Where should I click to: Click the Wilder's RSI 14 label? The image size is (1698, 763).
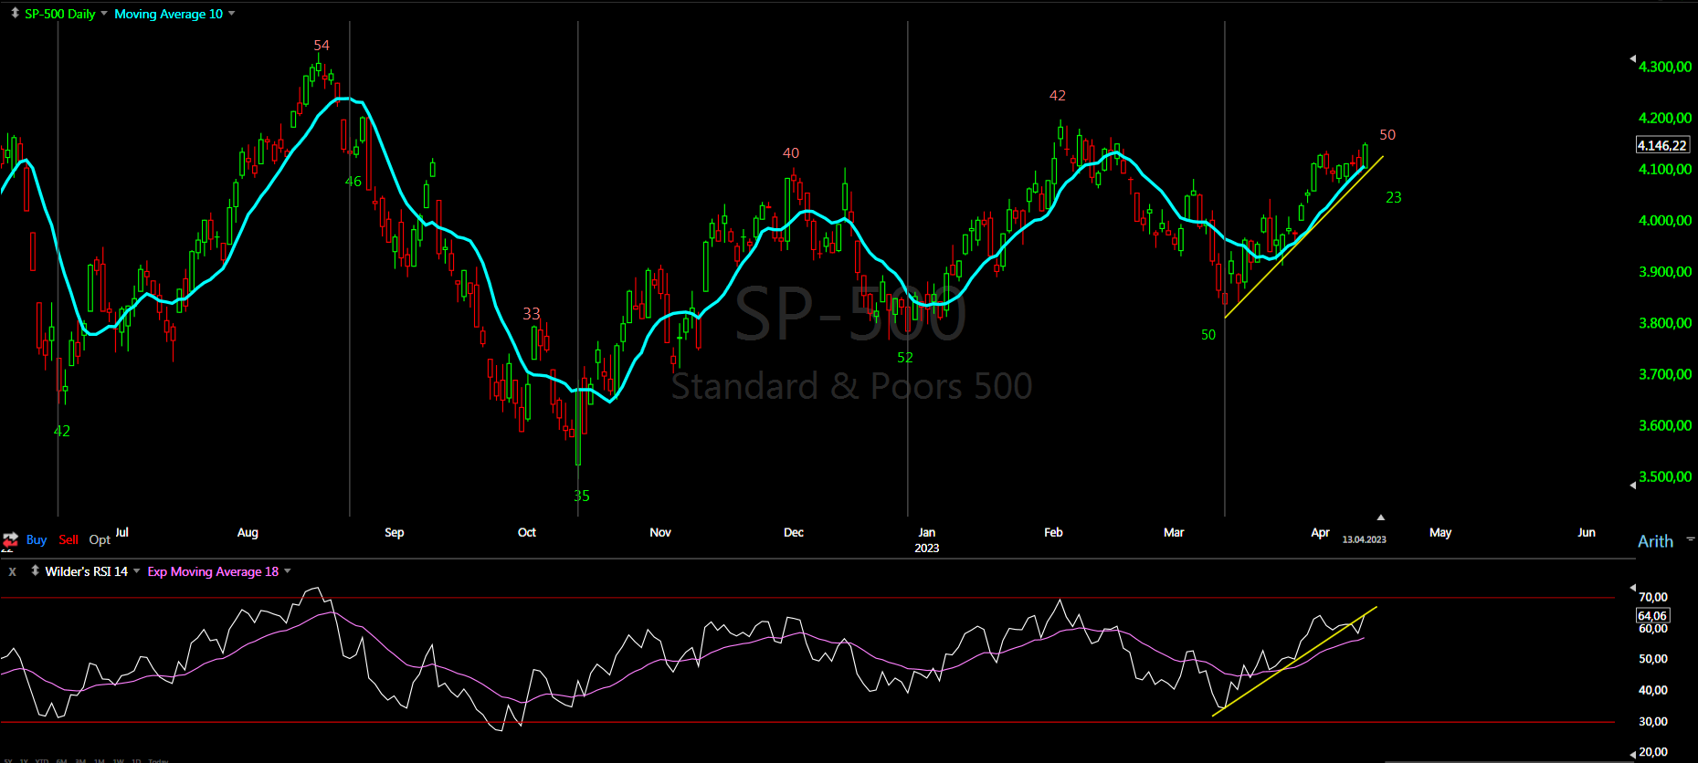coord(87,571)
